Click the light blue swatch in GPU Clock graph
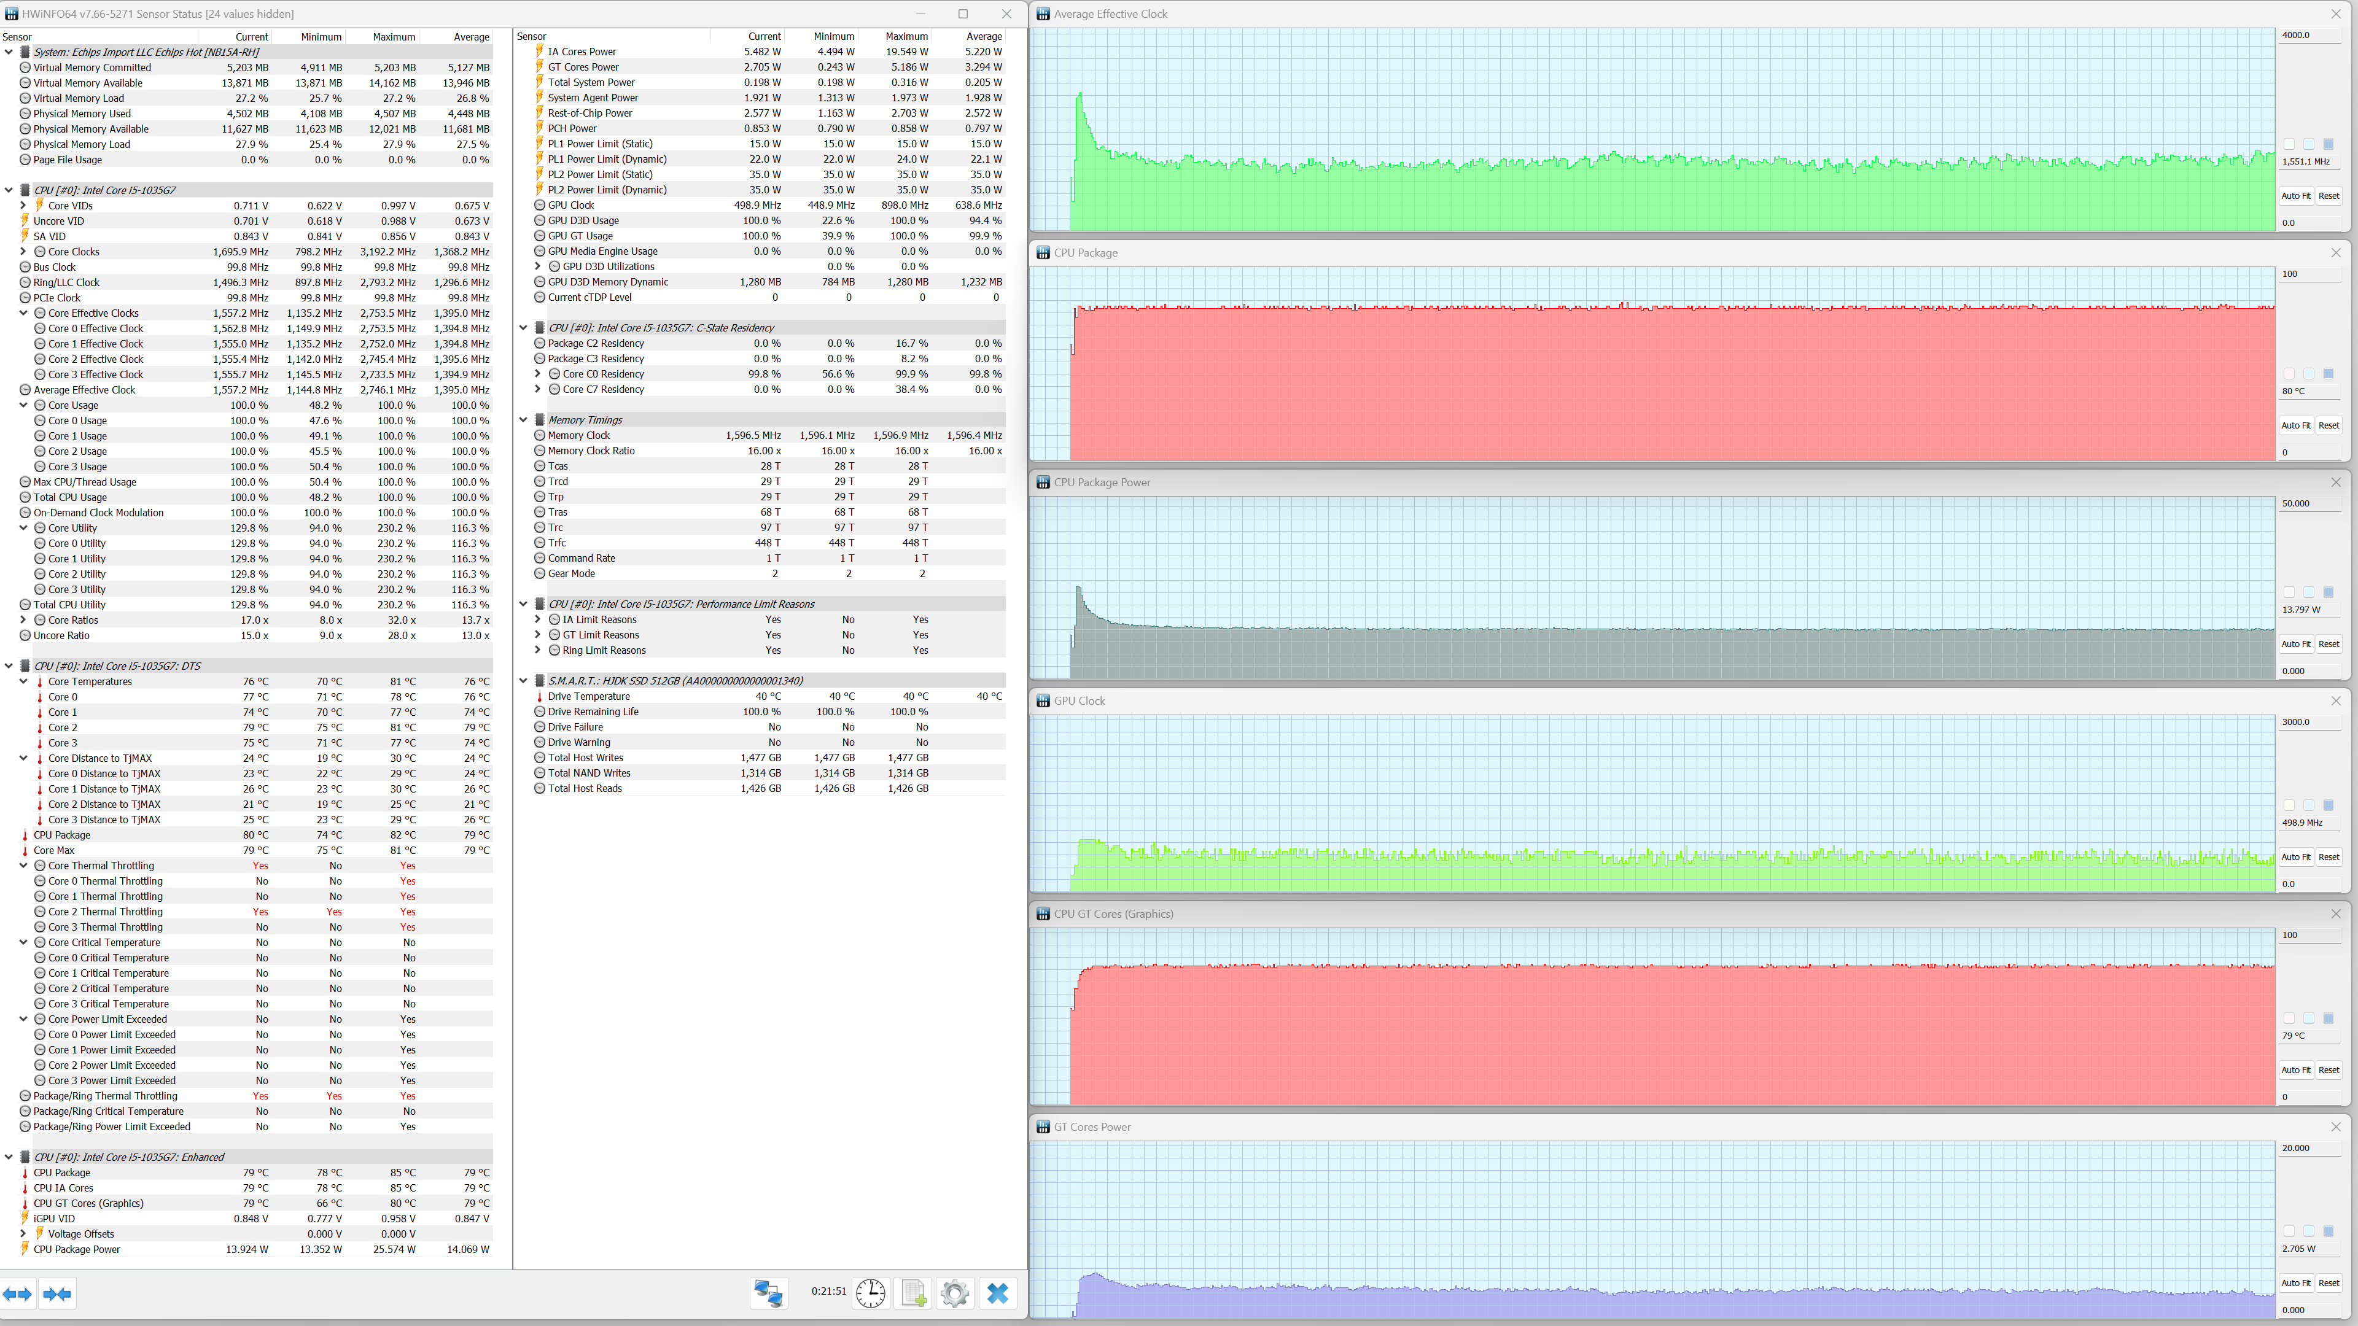This screenshot has width=2358, height=1326. point(2309,805)
